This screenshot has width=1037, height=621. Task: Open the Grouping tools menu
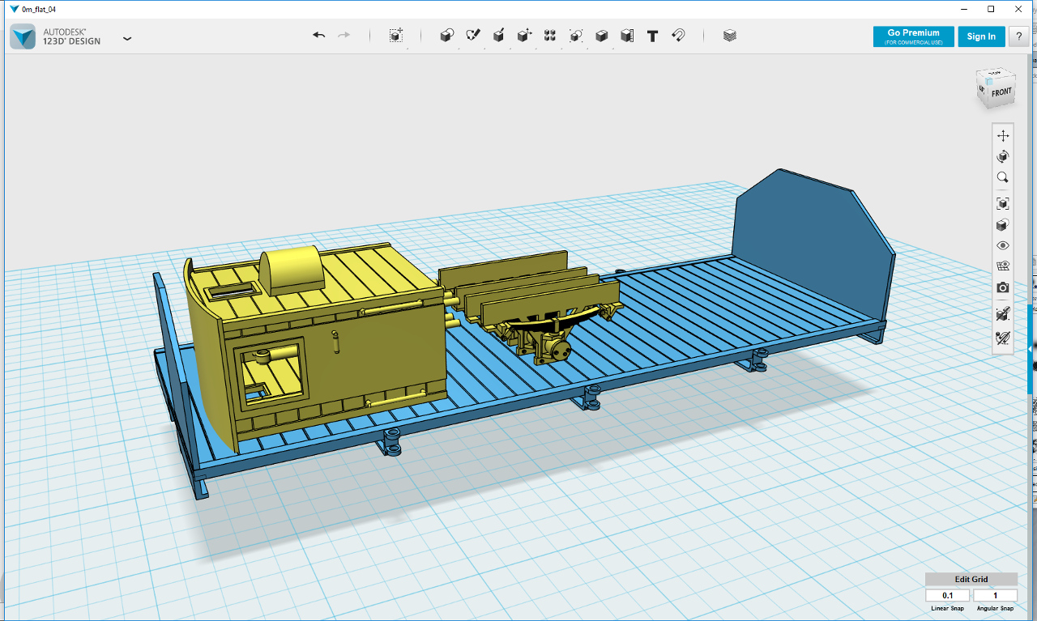pos(576,36)
